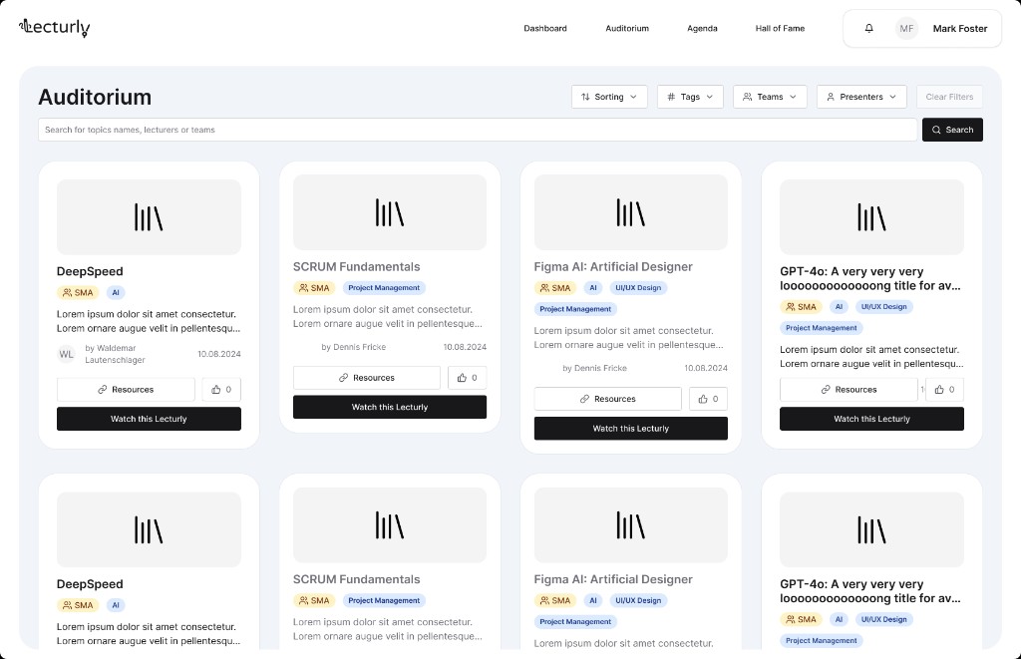Click the MF user avatar
This screenshot has height=659, width=1021.
point(906,29)
